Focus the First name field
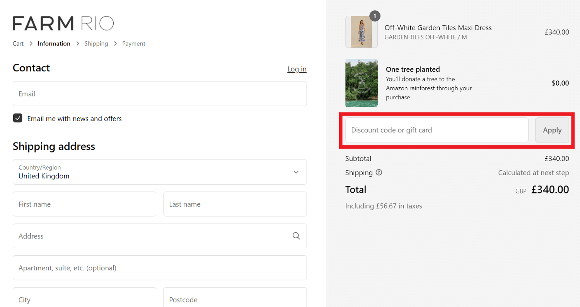This screenshot has width=580, height=307. [84, 204]
